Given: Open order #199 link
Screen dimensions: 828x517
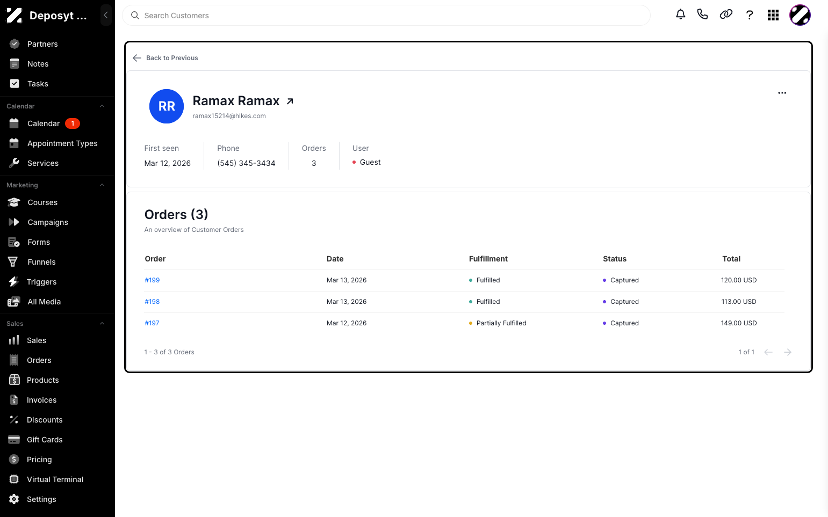Looking at the screenshot, I should coord(152,280).
